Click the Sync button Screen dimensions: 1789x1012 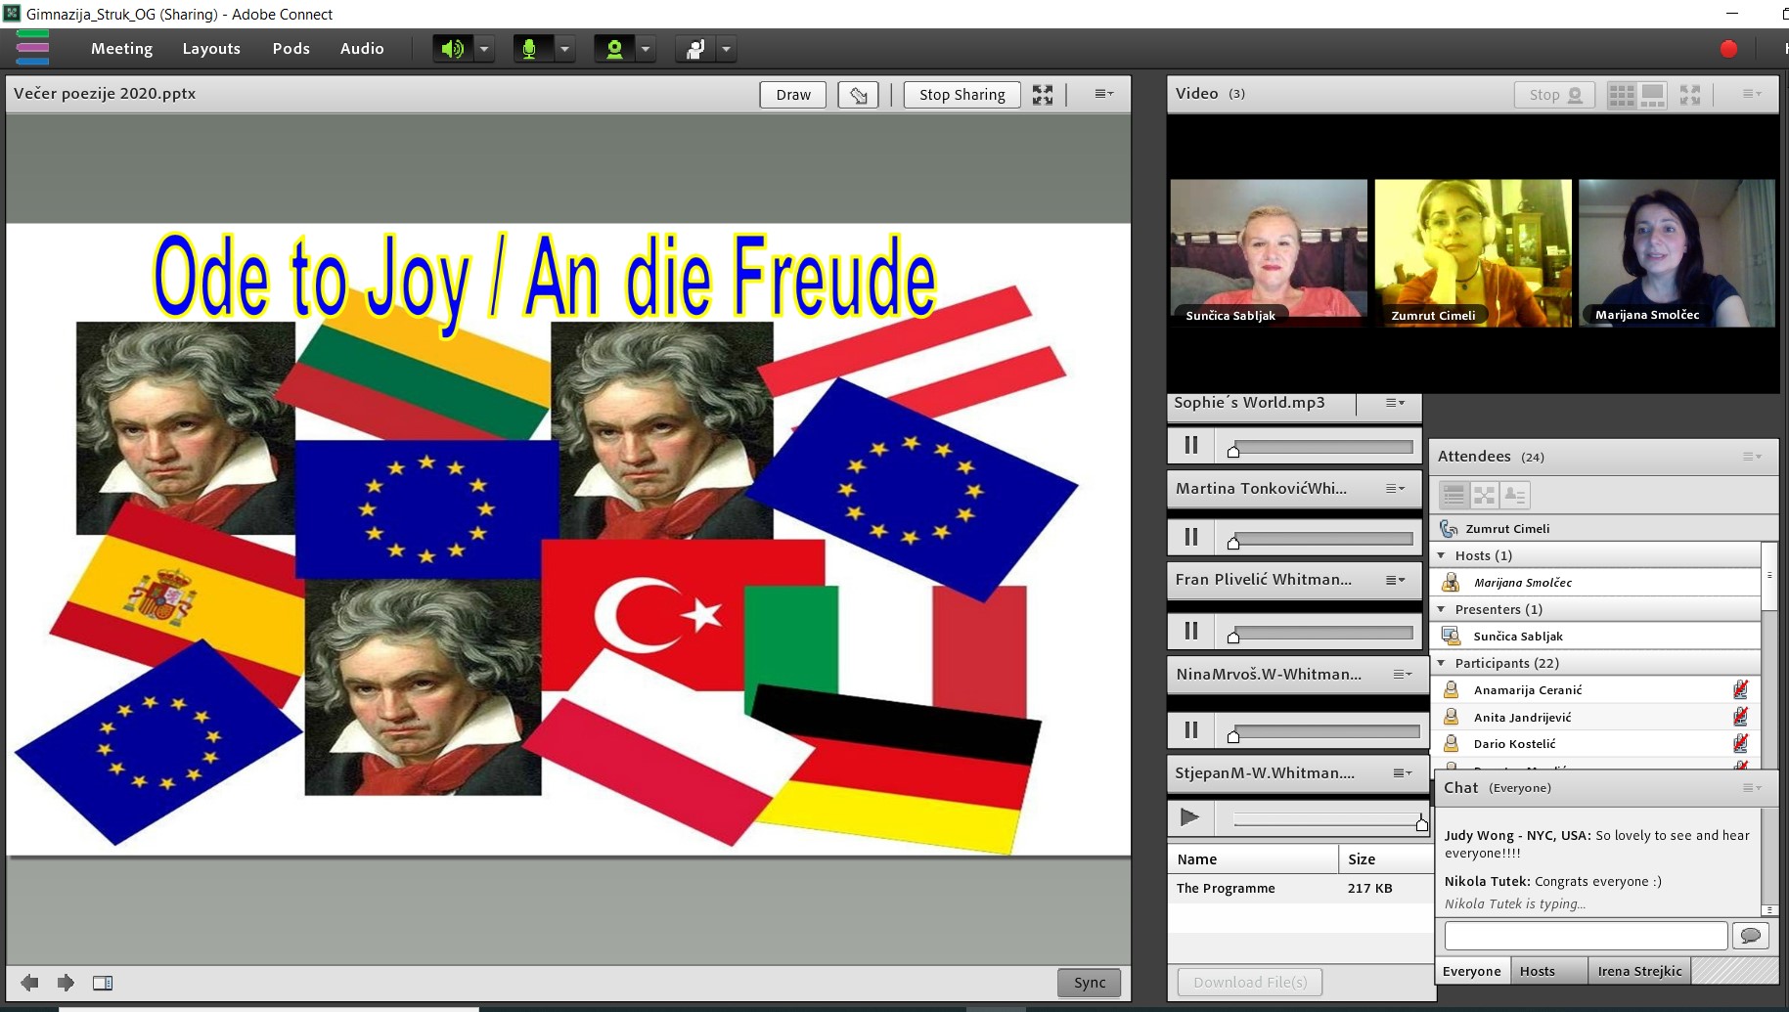1089,983
